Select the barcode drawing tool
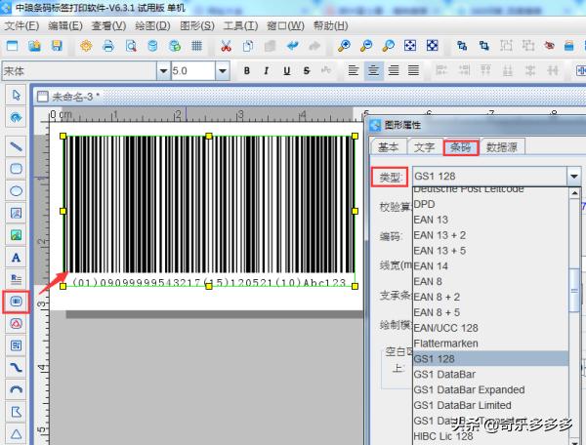586x445 pixels. [x=16, y=302]
